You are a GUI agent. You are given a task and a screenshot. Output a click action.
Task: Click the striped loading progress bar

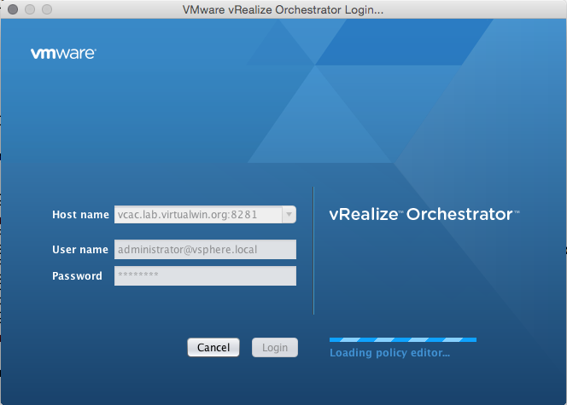click(x=403, y=339)
